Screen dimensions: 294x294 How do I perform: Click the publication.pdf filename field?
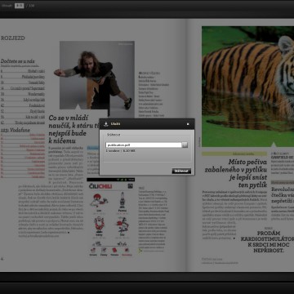point(144,145)
